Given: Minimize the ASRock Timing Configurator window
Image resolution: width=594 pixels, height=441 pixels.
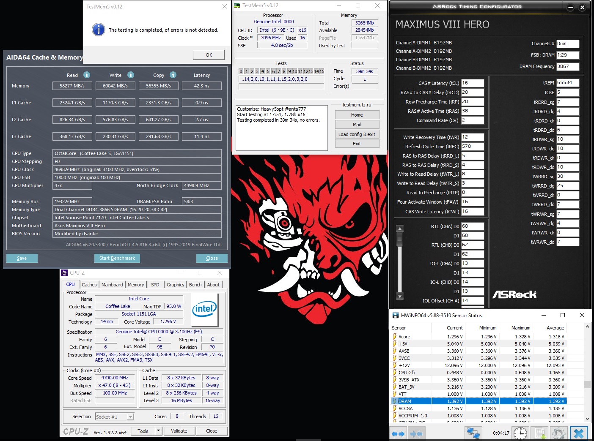Looking at the screenshot, I should pos(570,7).
